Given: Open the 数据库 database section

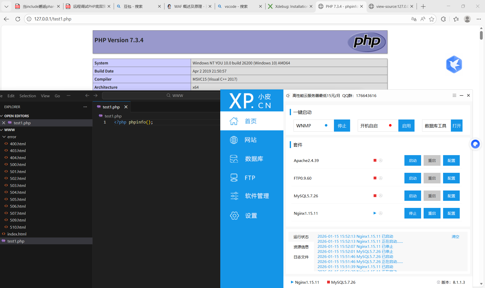Looking at the screenshot, I should point(254,159).
